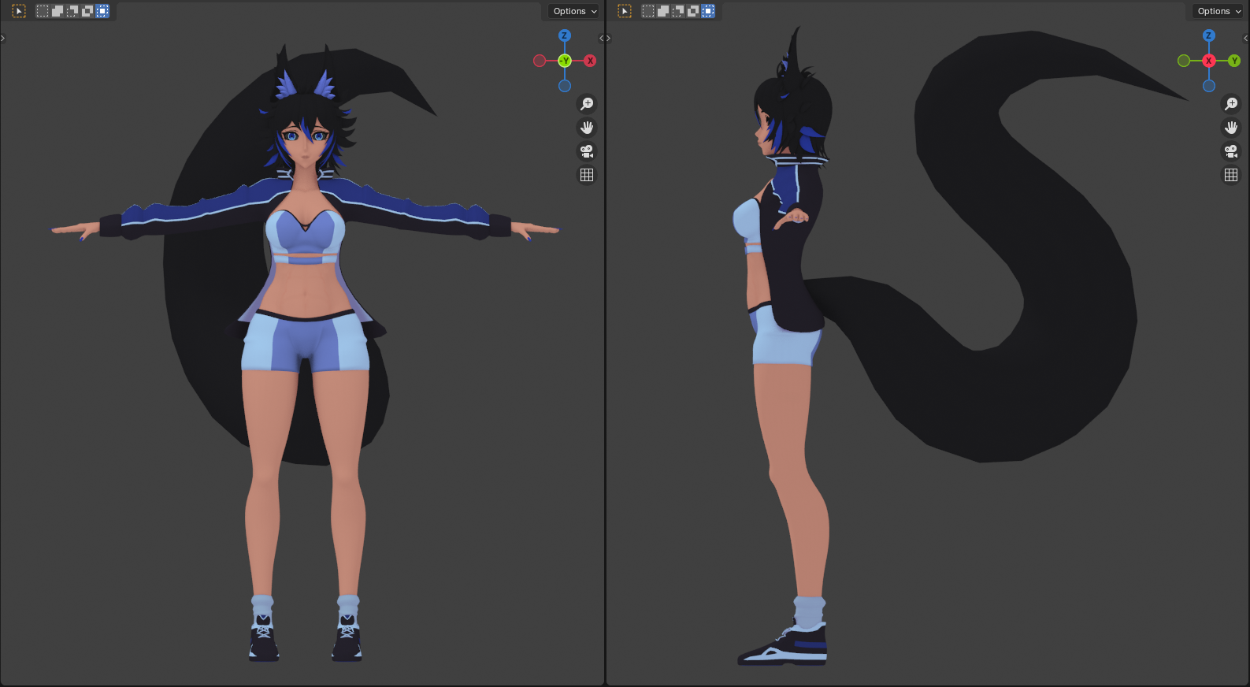Choose Extend selection mode in left viewport
1250x687 pixels.
(x=57, y=11)
